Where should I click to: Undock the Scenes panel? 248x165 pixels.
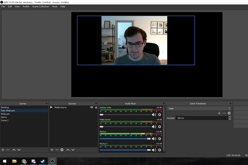pyautogui.click(x=46, y=104)
